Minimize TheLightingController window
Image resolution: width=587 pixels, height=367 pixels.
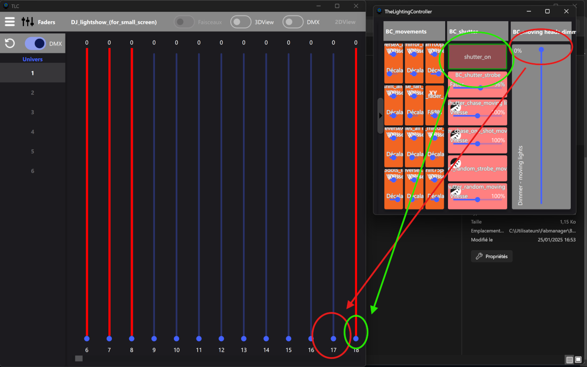tap(528, 11)
